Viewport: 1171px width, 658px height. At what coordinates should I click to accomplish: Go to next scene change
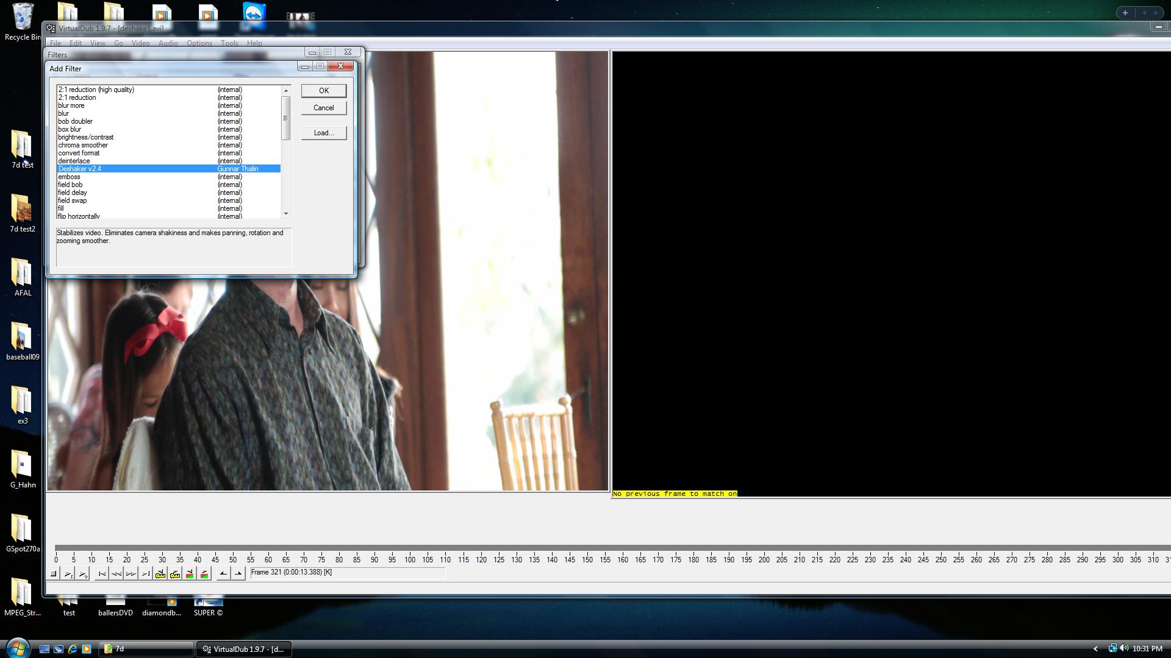pos(204,573)
